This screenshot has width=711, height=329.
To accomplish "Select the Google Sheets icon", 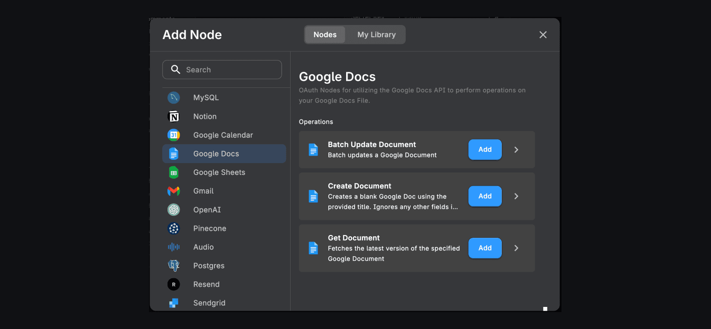I will coord(174,172).
